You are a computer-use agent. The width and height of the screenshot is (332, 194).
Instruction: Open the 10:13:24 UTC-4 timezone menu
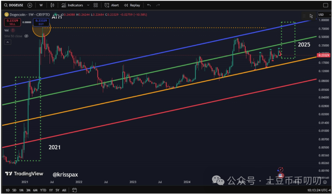(x=319, y=190)
